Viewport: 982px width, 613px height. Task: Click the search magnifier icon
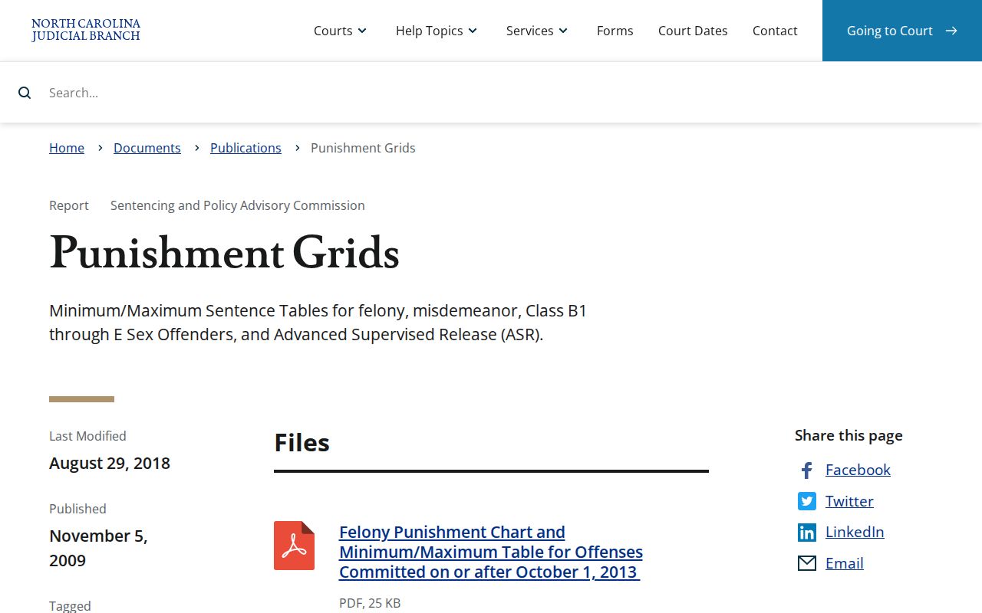(x=25, y=93)
